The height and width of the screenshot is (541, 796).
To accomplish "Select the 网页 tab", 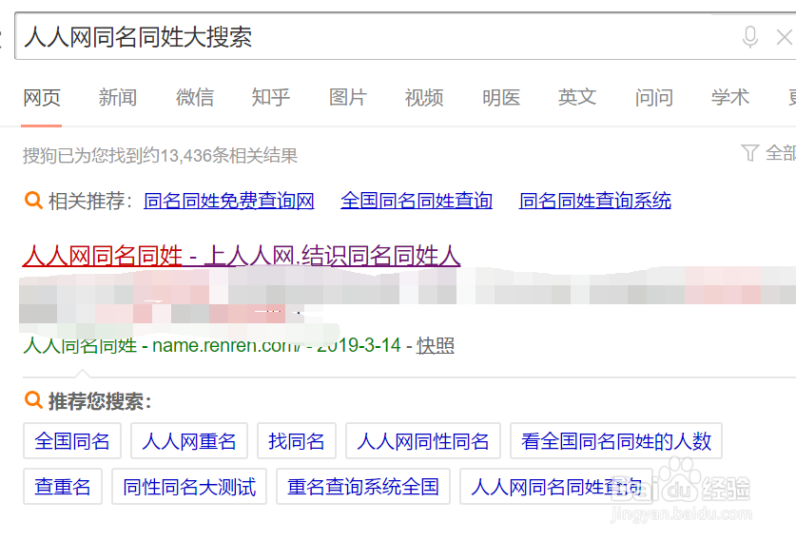I will 42,97.
